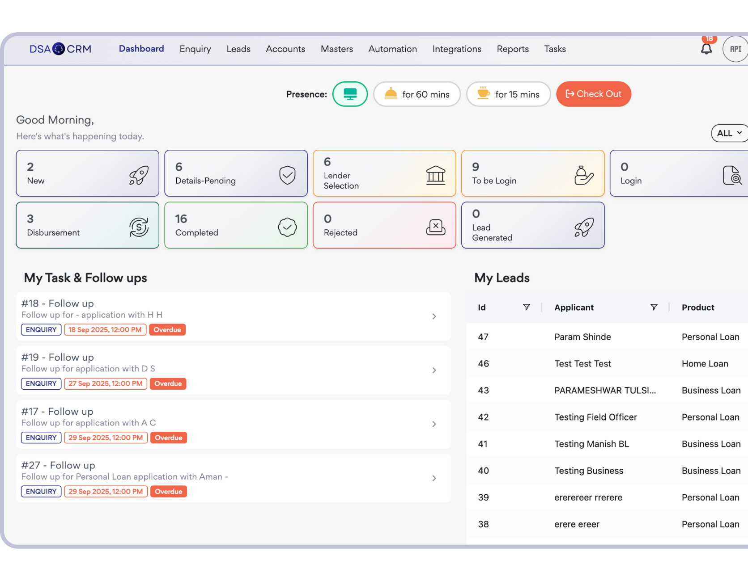
Task: Click the Lender Selection bank icon
Action: pos(435,175)
